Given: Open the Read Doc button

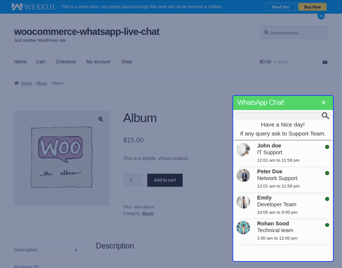Looking at the screenshot, I should click(x=281, y=7).
